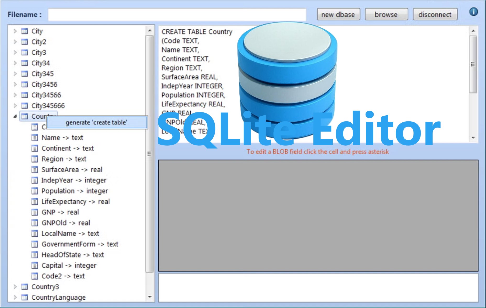This screenshot has width=486, height=308.
Task: Click the CountryLanguage table icon
Action: [24, 297]
